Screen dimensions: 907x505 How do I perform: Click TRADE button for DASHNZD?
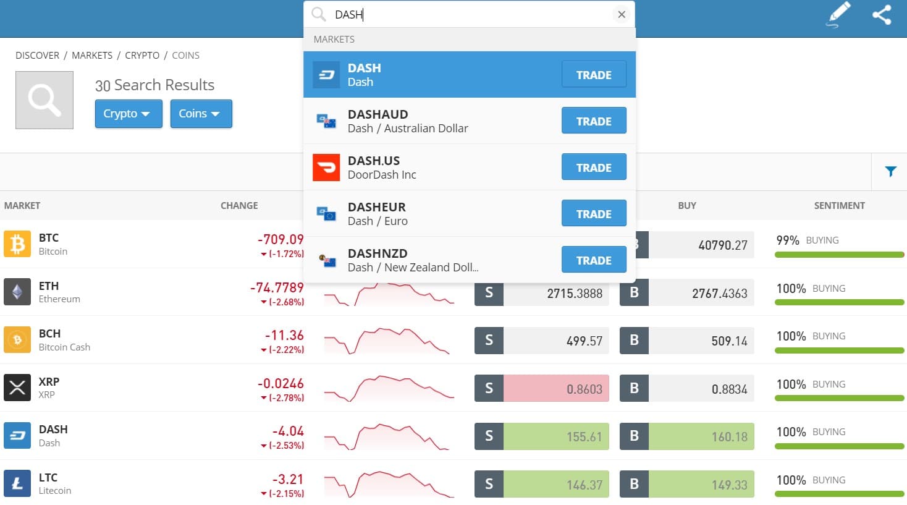click(x=594, y=260)
